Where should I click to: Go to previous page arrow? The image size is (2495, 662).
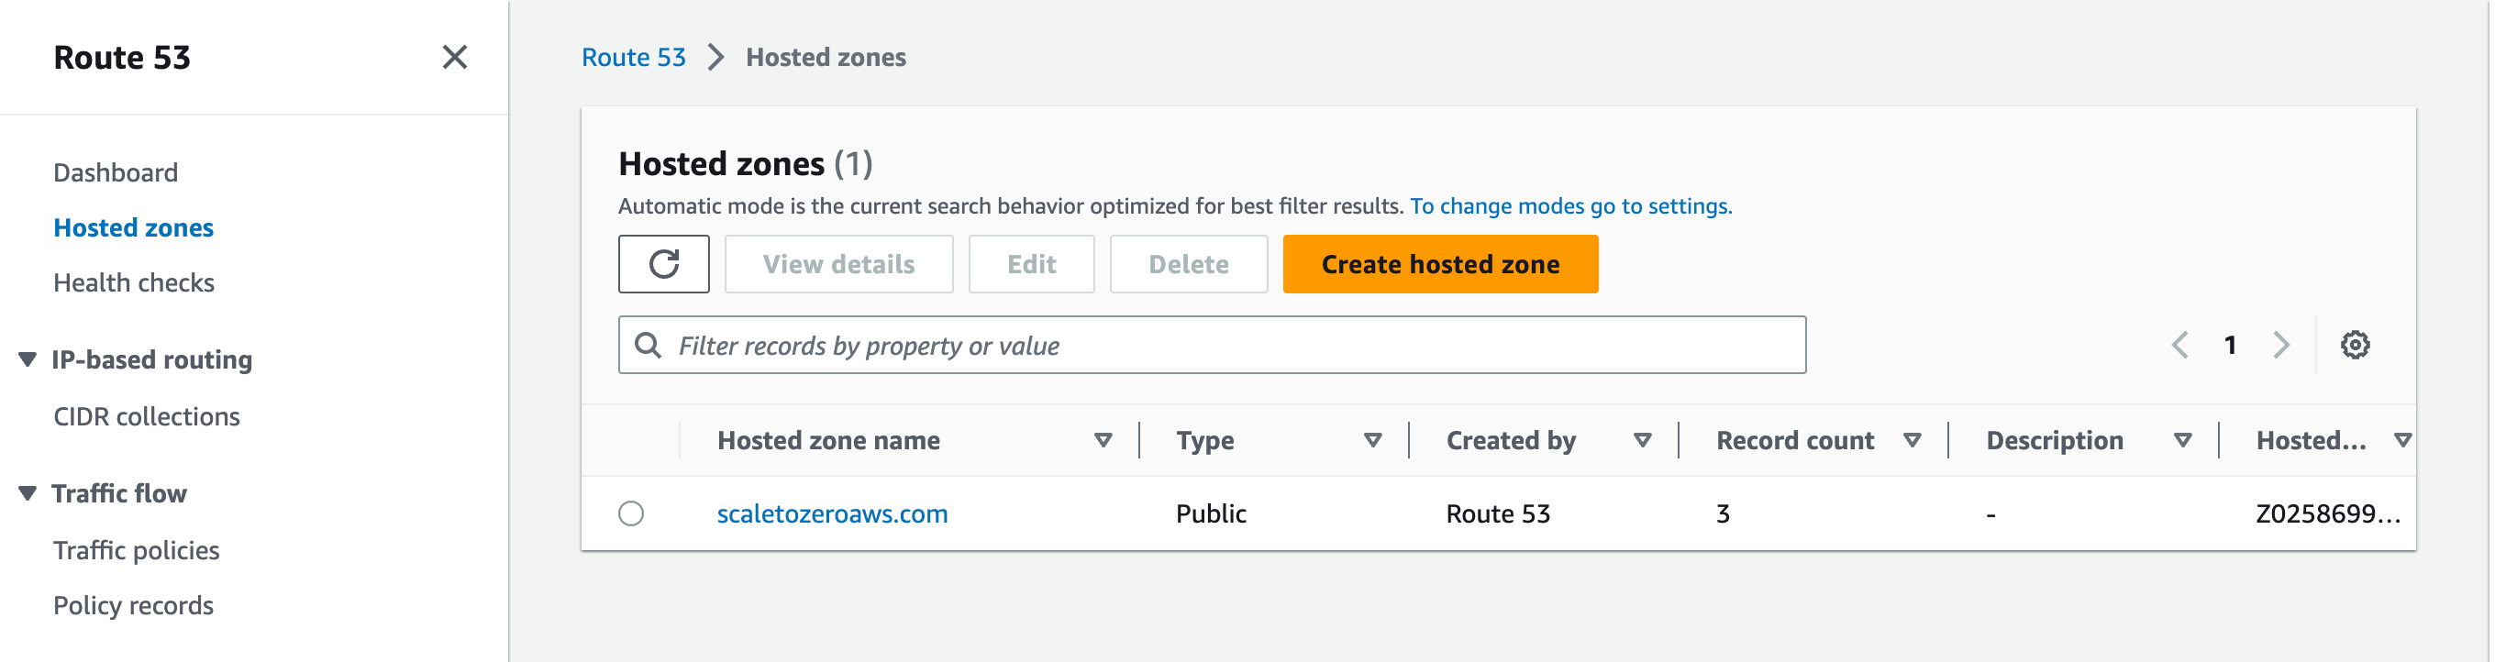point(2180,345)
